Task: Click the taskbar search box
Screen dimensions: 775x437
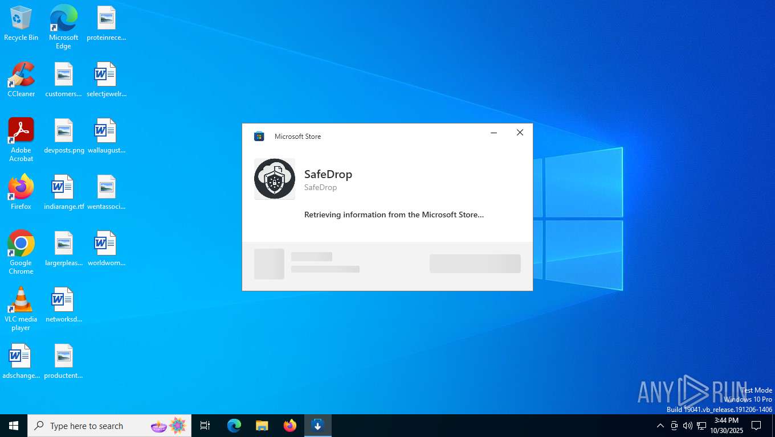Action: point(109,426)
